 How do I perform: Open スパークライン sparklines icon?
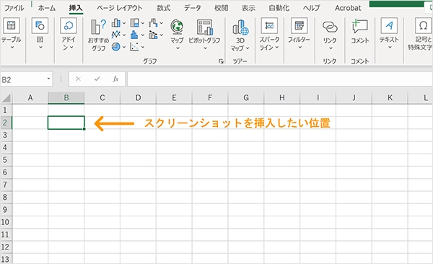click(269, 26)
